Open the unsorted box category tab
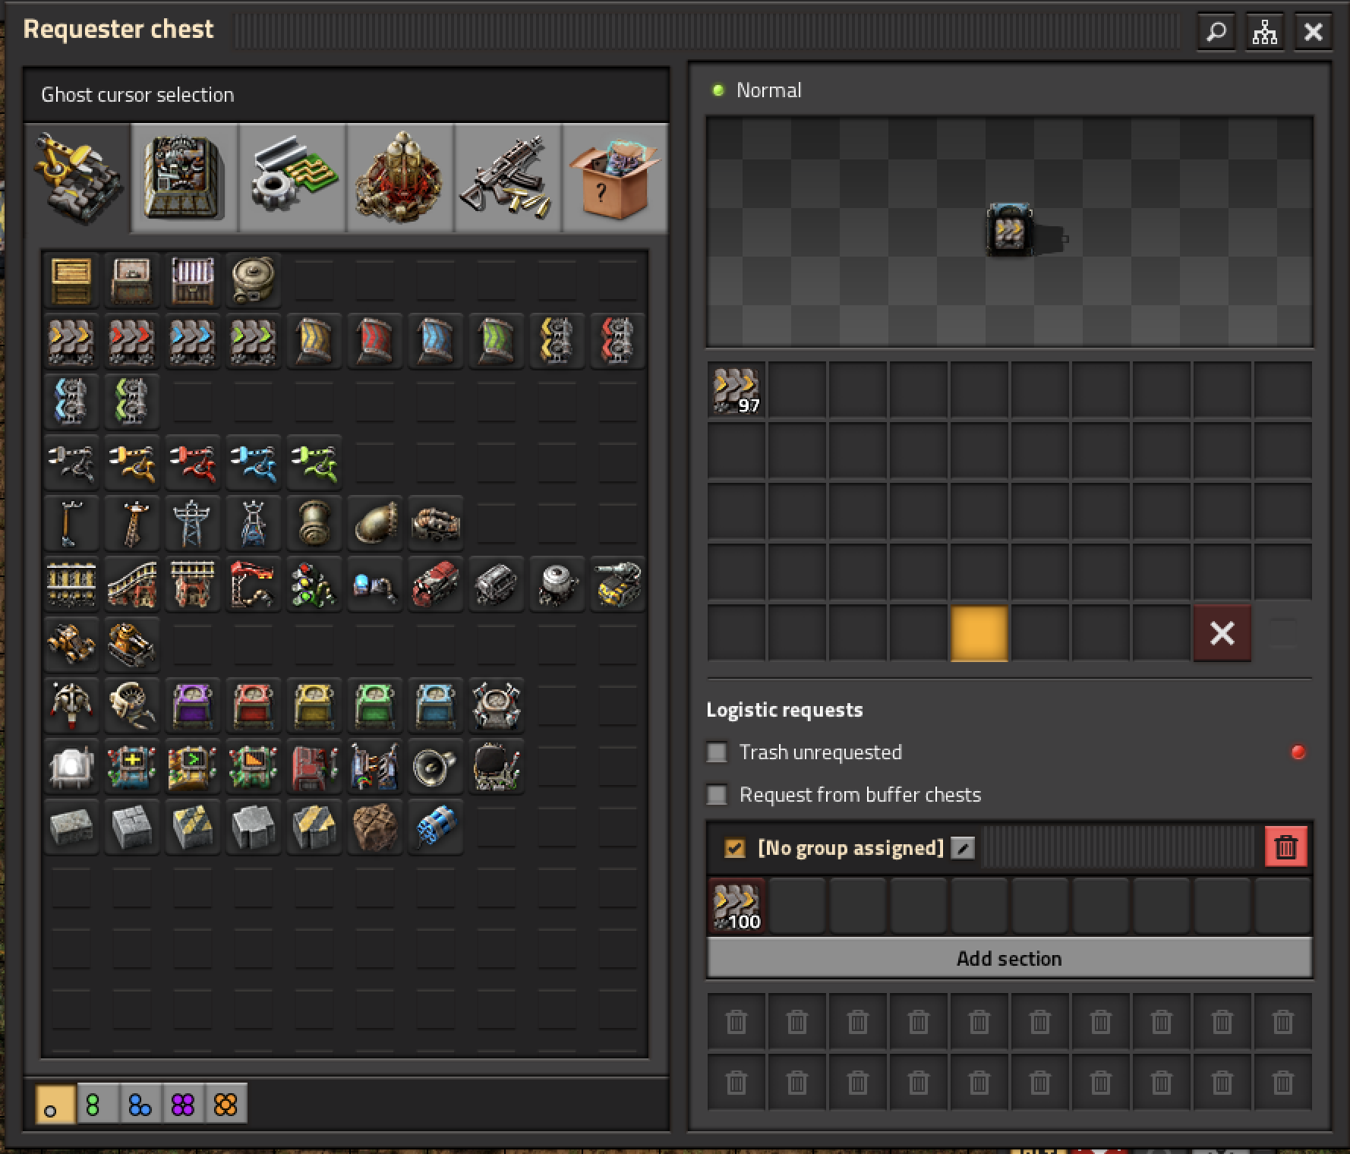Viewport: 1350px width, 1154px height. (x=616, y=177)
